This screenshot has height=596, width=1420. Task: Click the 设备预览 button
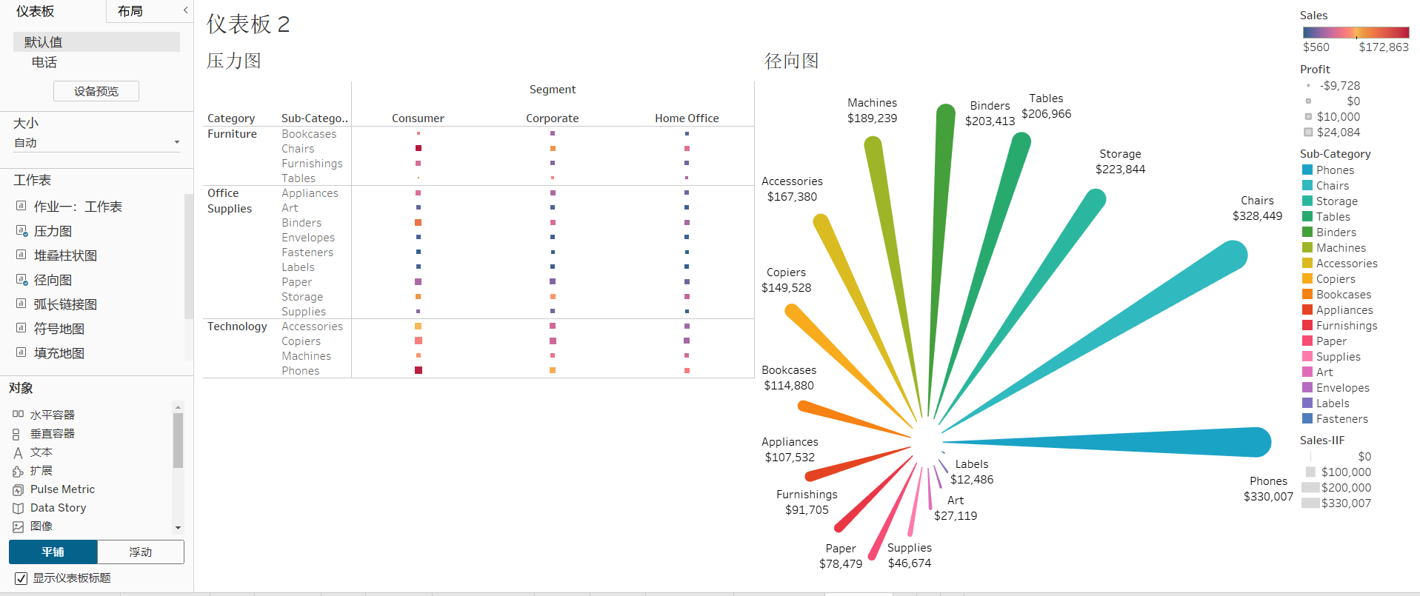coord(96,91)
